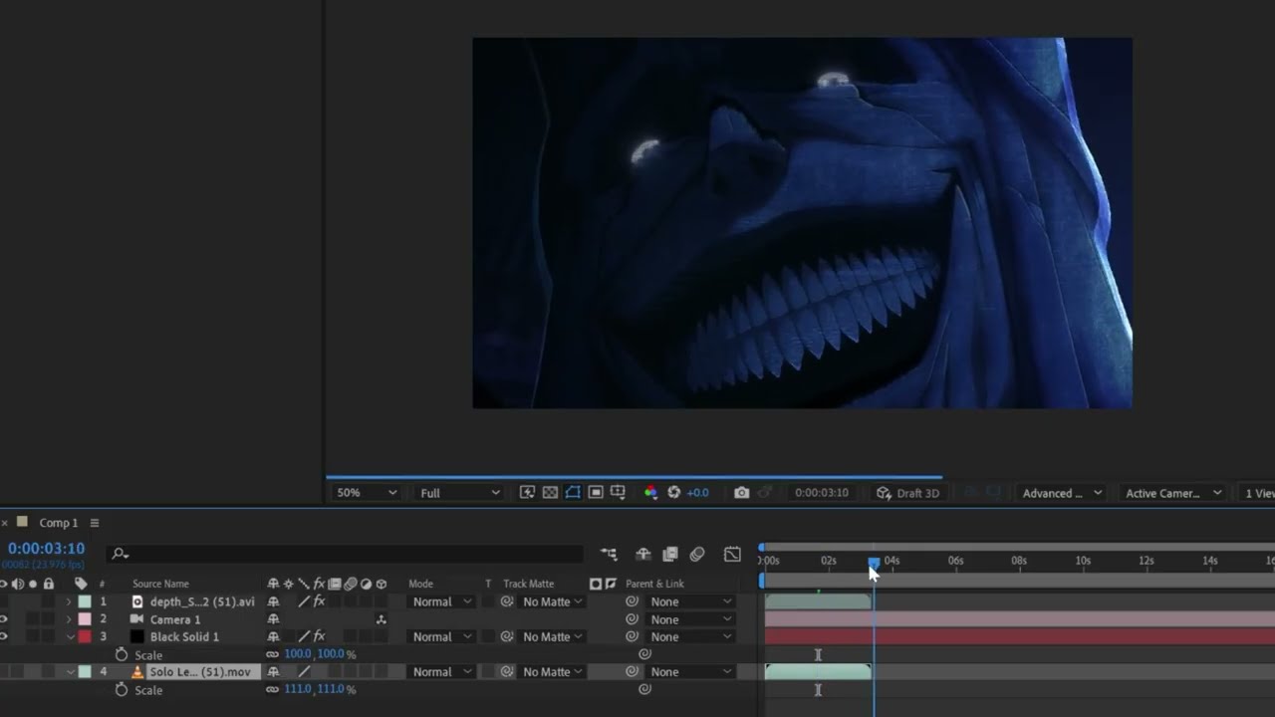Screen dimensions: 1275x717
Task: Collapse the Solo Le... (51).mov layer
Action: (70, 672)
